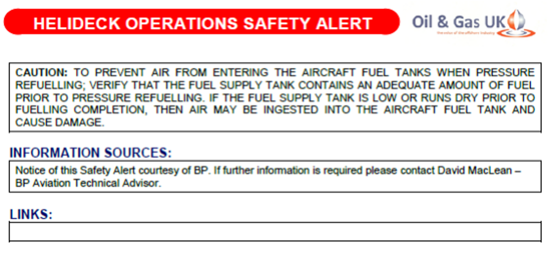Click the word OPERATIONS in the red banner
The height and width of the screenshot is (259, 549).
[181, 23]
